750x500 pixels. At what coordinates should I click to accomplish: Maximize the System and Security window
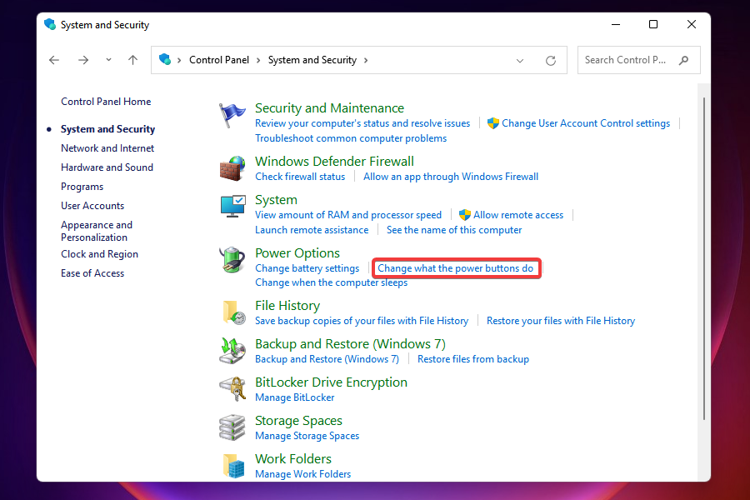coord(653,24)
